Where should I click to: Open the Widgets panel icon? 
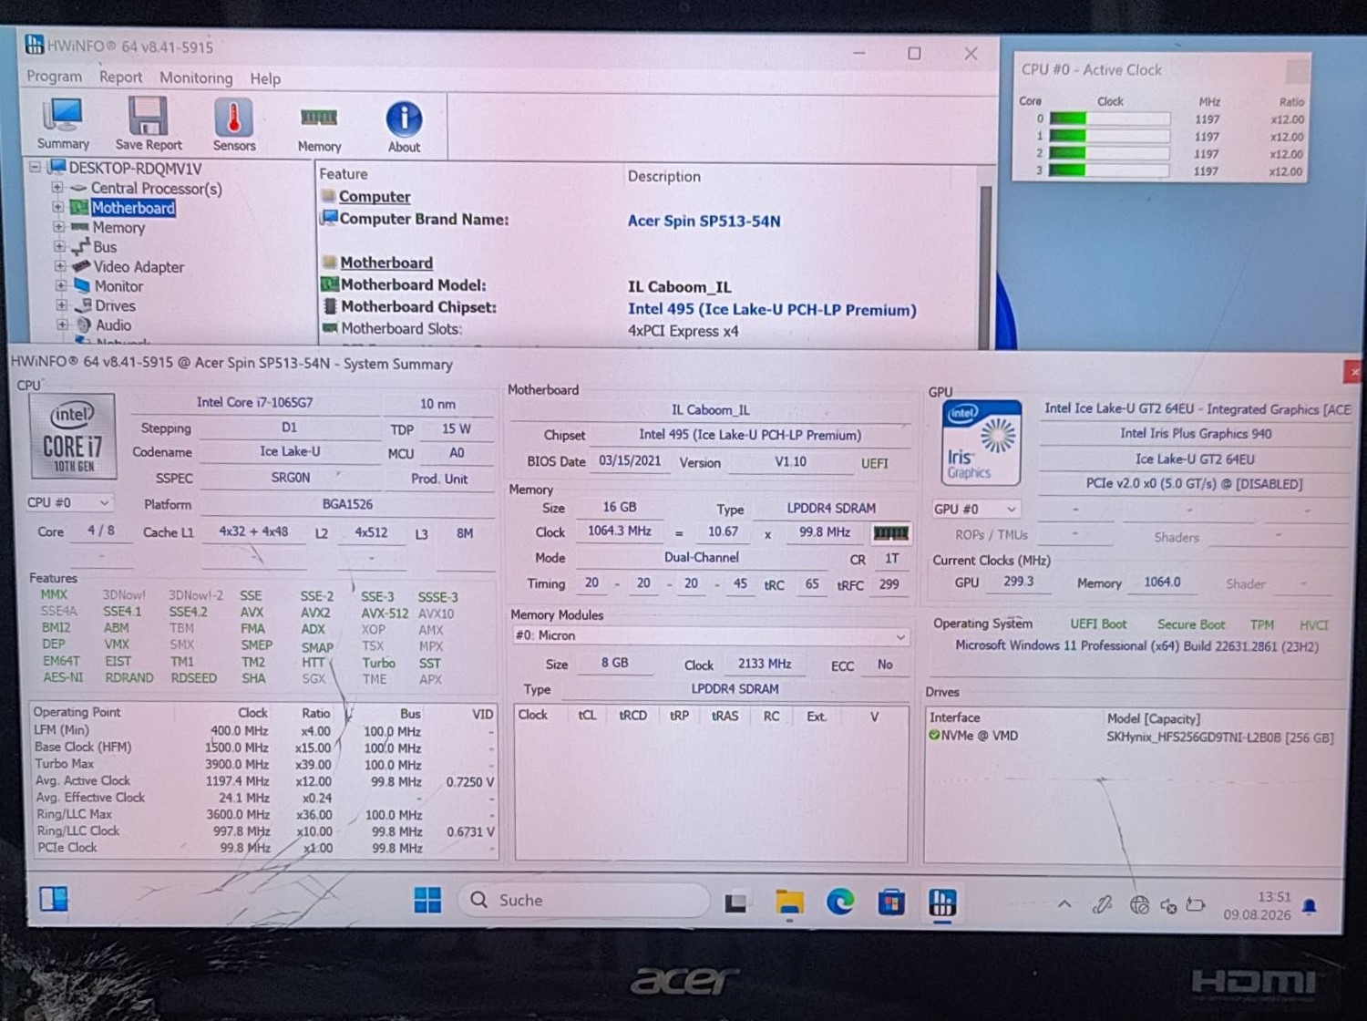[54, 899]
